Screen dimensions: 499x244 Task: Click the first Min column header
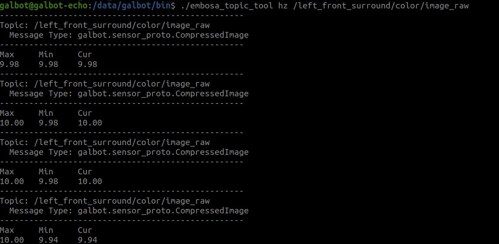46,55
